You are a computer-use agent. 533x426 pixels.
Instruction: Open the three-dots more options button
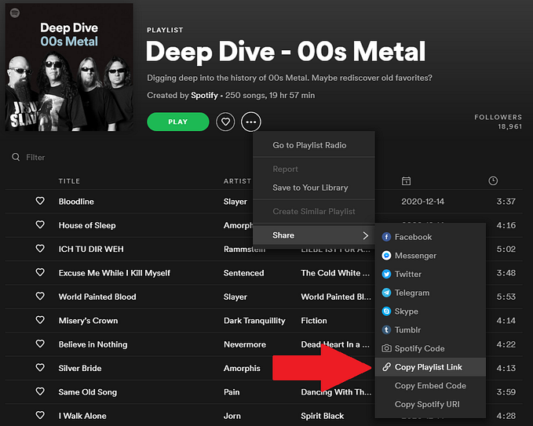[x=251, y=122]
